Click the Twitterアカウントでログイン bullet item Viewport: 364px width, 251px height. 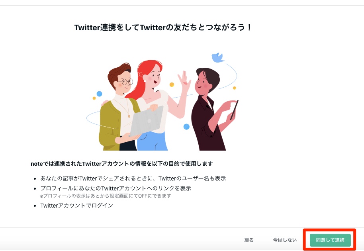[x=76, y=206]
